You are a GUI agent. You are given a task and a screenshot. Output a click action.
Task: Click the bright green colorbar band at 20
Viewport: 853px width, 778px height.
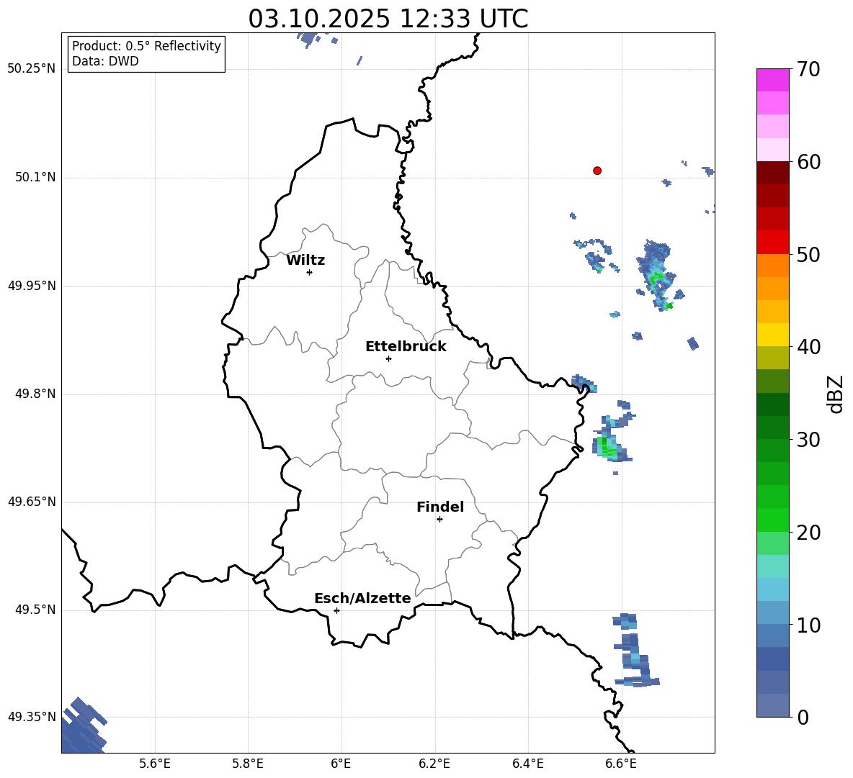(x=772, y=520)
